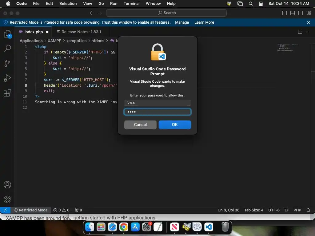Open the Run menu
The width and height of the screenshot is (315, 236).
114,4
